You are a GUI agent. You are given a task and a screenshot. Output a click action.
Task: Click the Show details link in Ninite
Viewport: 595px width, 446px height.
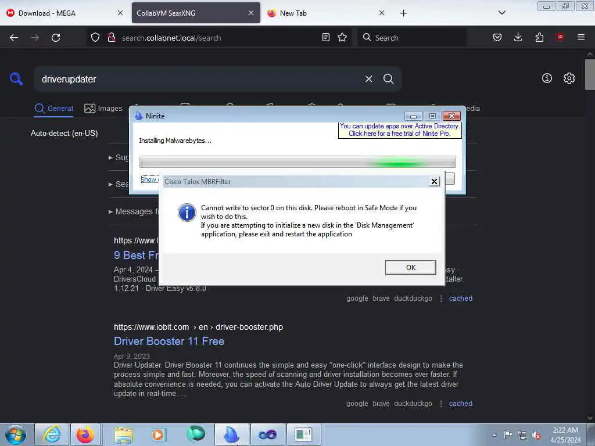point(149,179)
